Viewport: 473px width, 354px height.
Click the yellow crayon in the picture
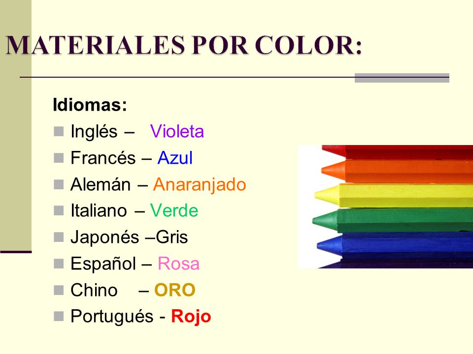(393, 195)
